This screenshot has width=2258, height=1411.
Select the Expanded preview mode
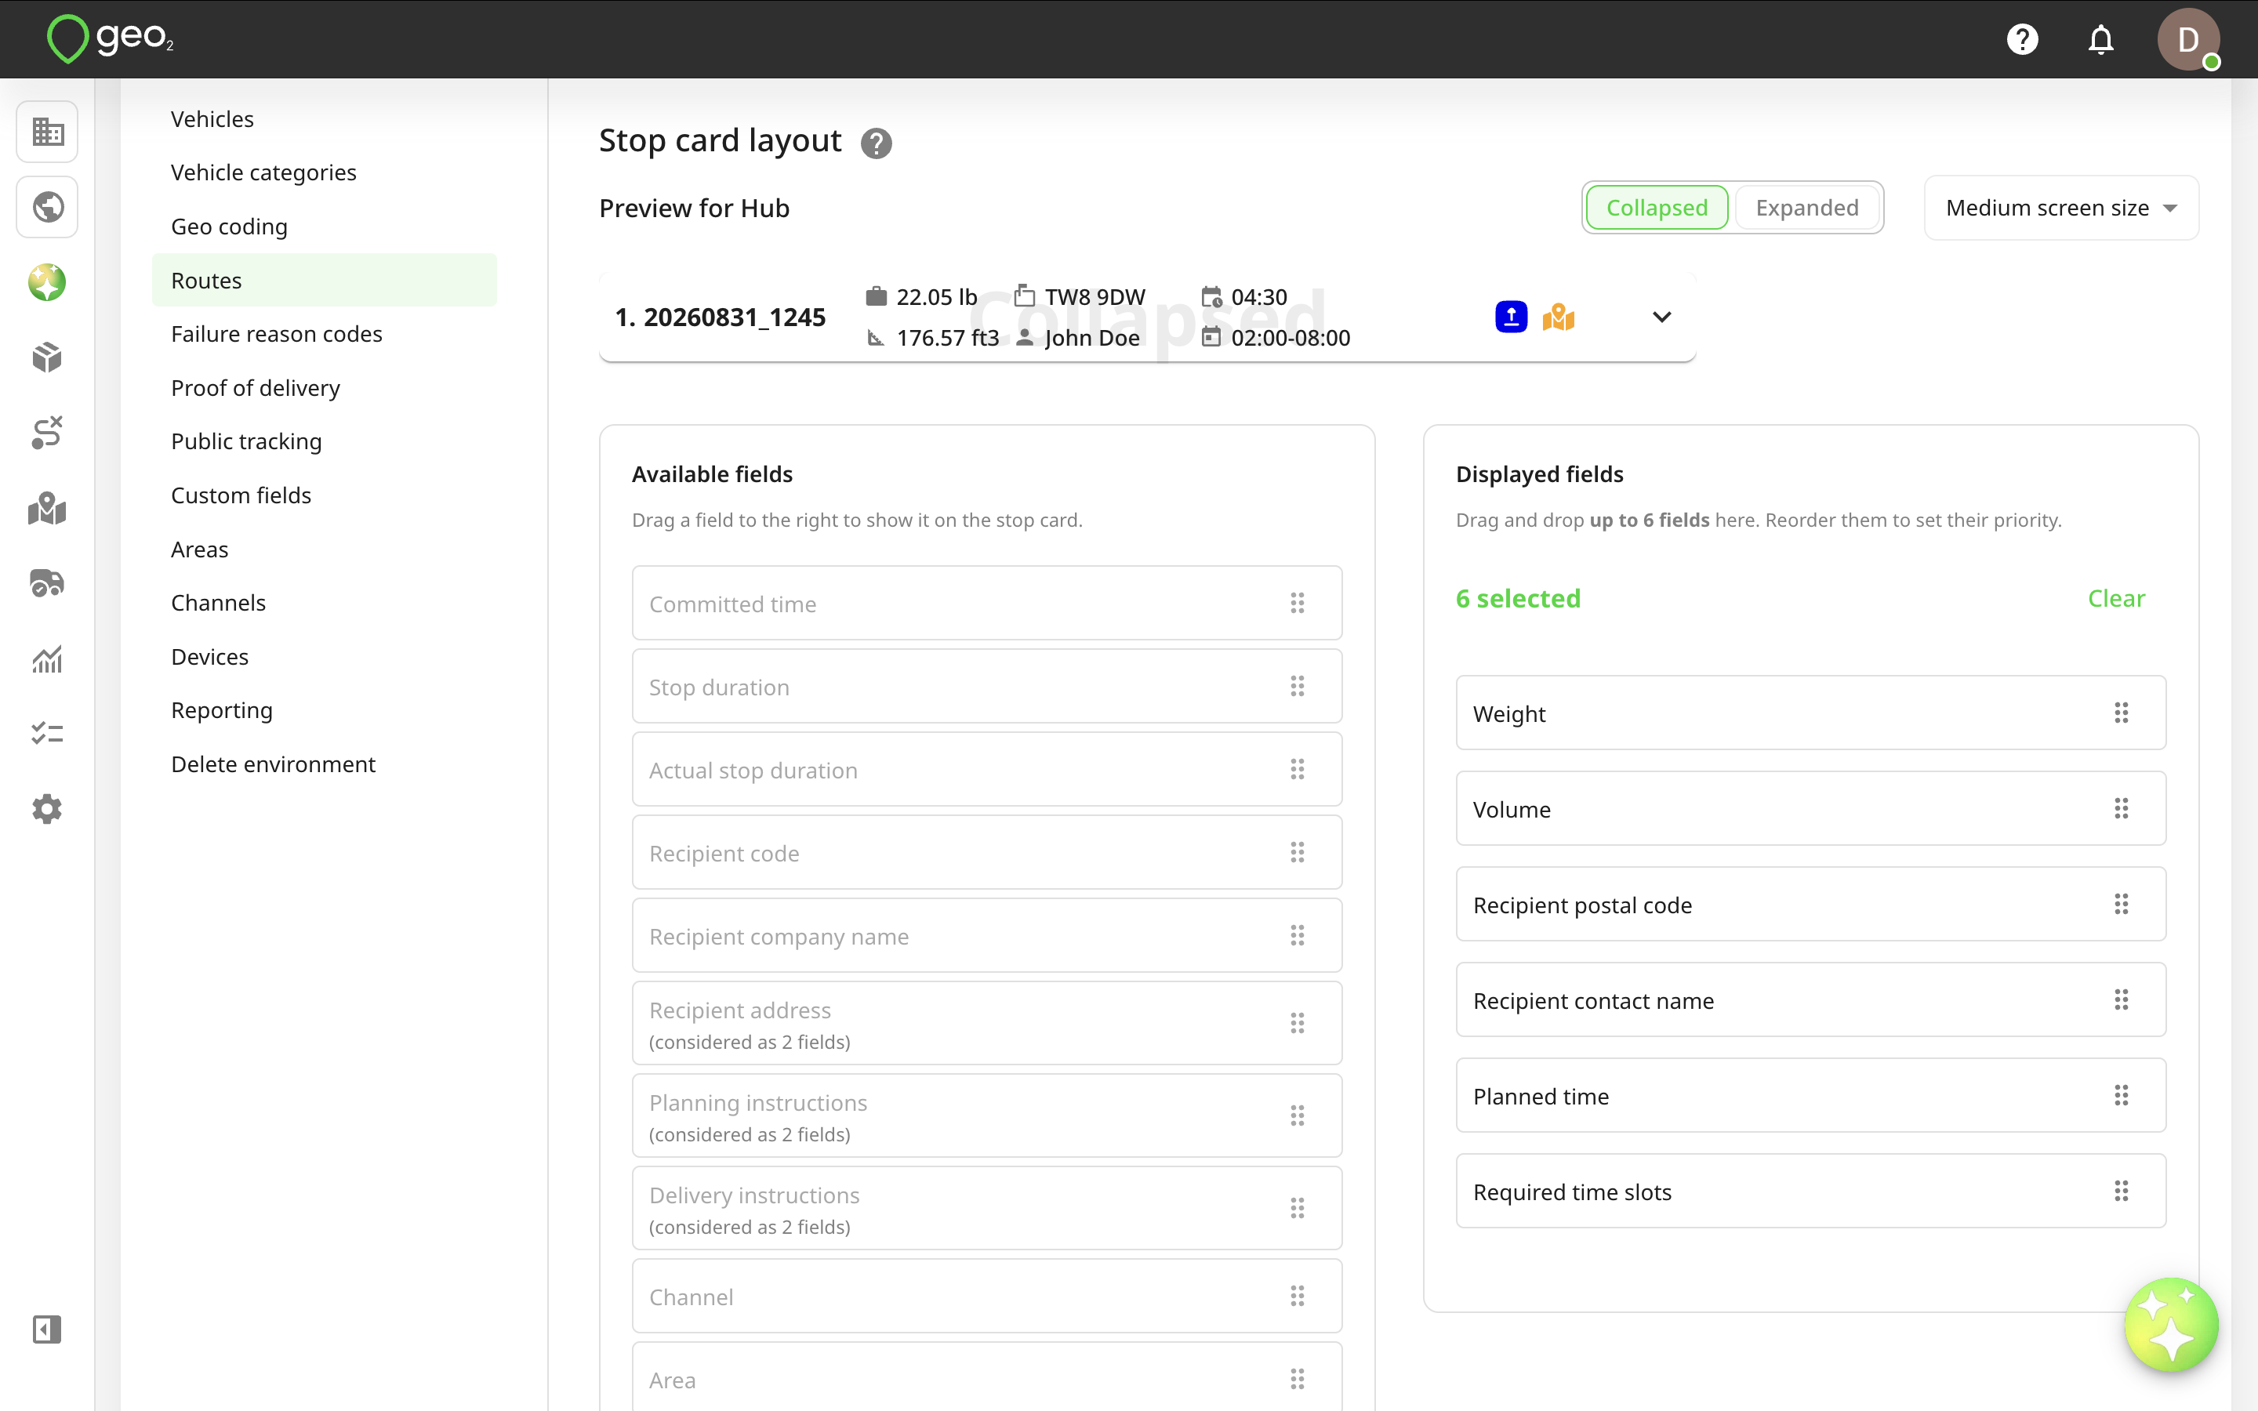tap(1806, 207)
